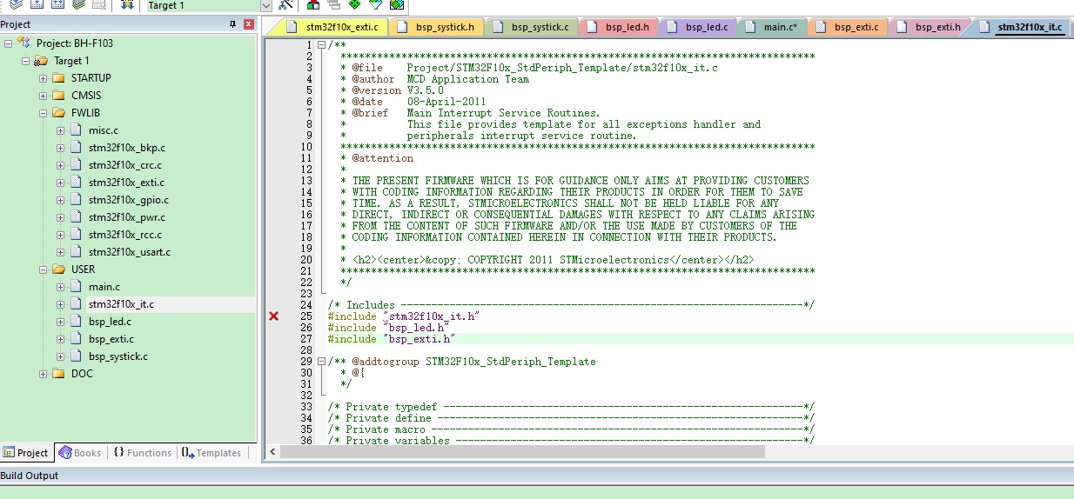Viewport: 1074px width, 499px height.
Task: Click the Build Output panel title
Action: tap(30, 476)
